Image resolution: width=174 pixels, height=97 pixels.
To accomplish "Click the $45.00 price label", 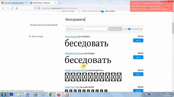I will click(140, 70).
